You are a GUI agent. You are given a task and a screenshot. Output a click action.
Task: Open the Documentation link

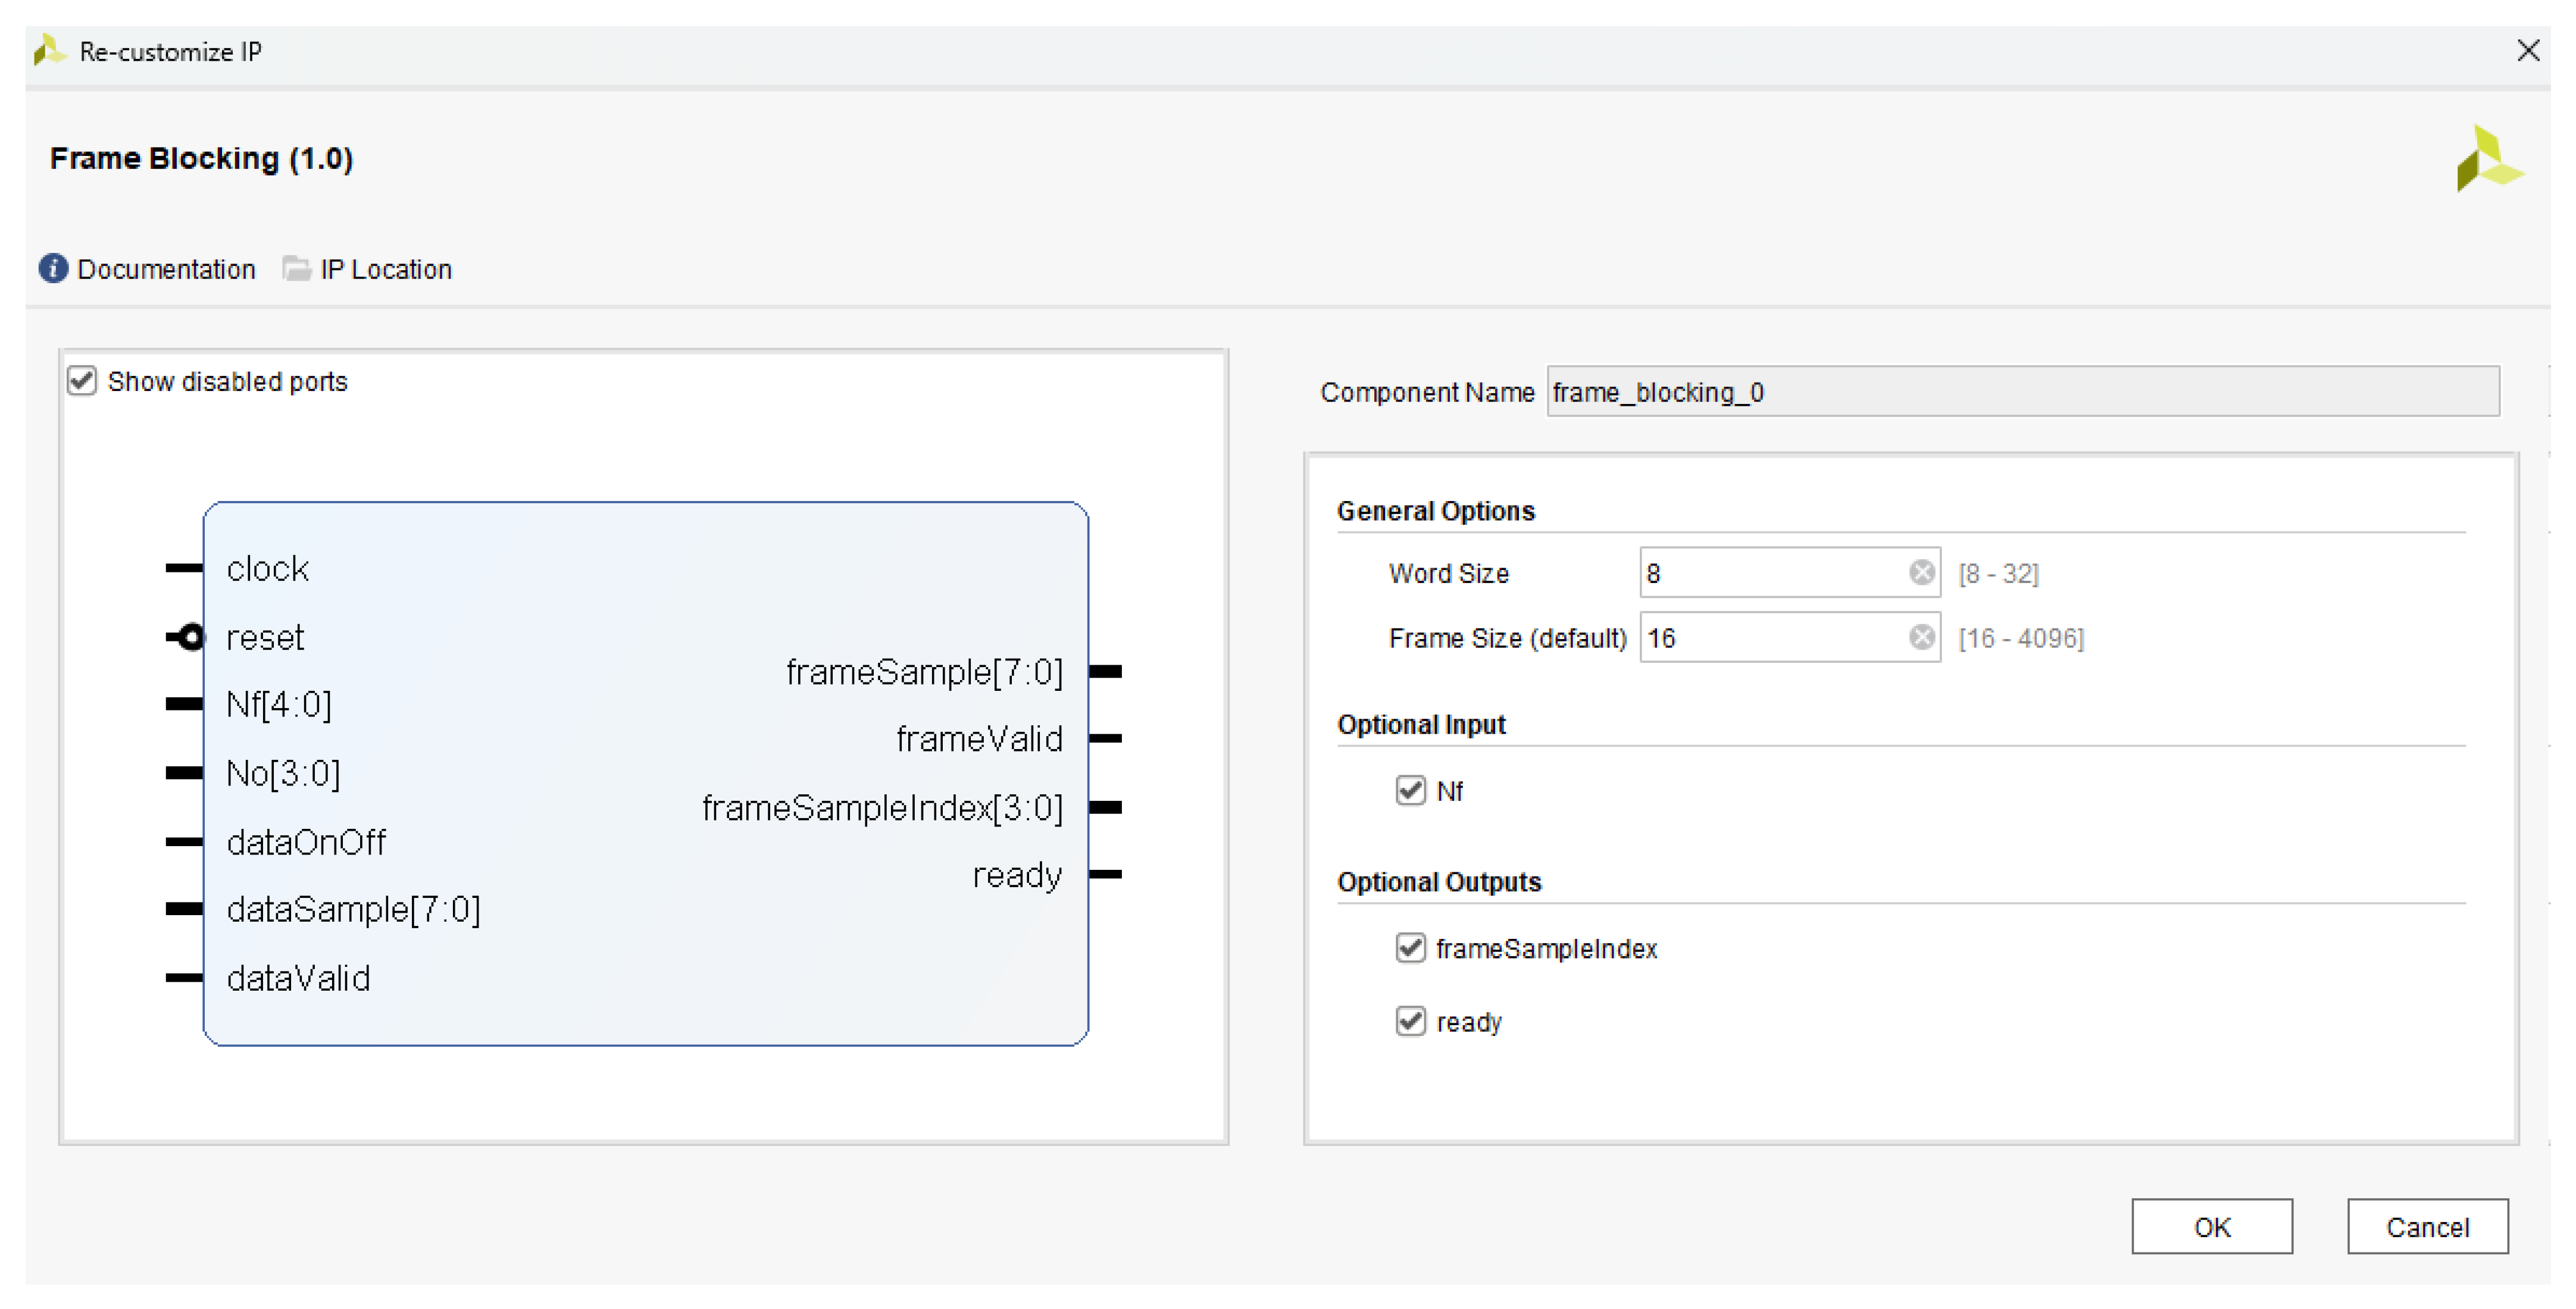166,269
